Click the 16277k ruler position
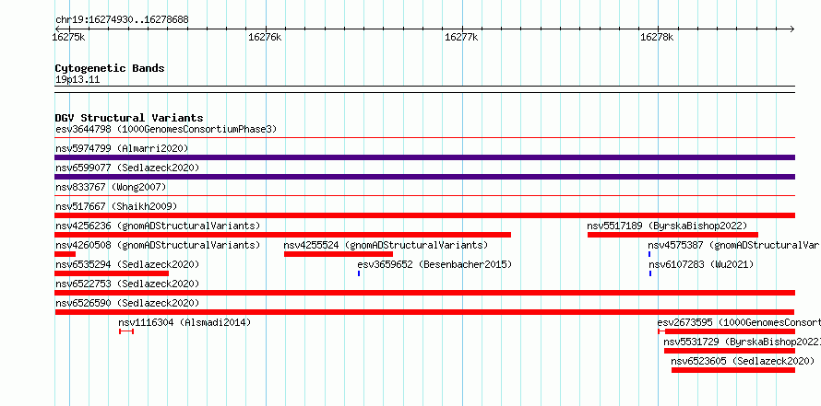Viewport: 821px width, 406px height. pos(461,37)
